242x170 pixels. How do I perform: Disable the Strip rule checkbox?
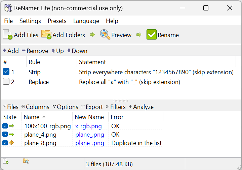pyautogui.click(x=6, y=72)
